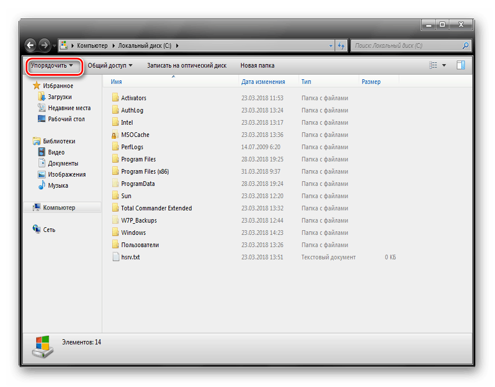The width and height of the screenshot is (495, 387).
Task: Sort by Дата изменения column header
Action: (x=263, y=82)
